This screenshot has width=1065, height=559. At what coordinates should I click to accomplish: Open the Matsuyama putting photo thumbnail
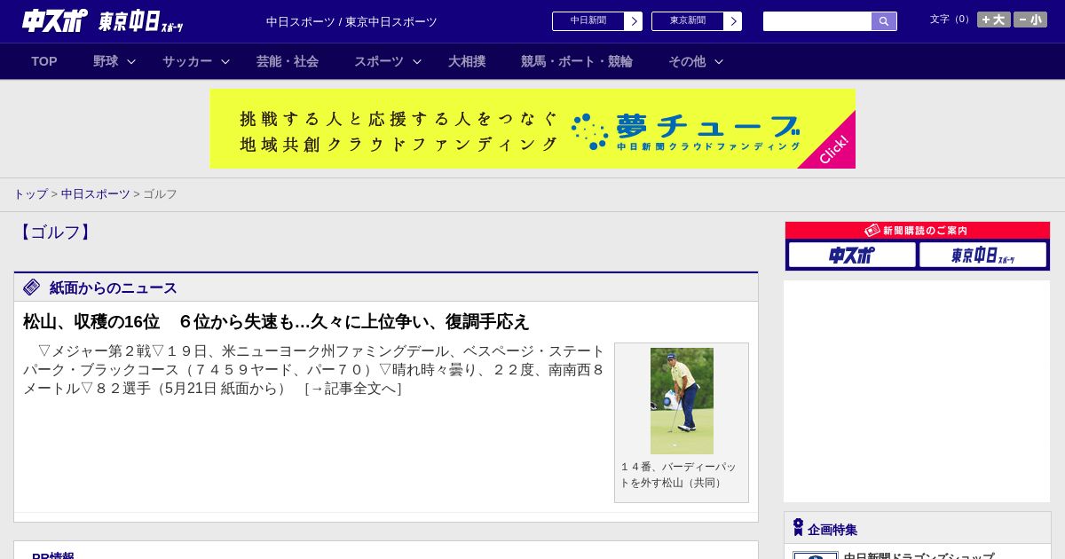point(682,401)
